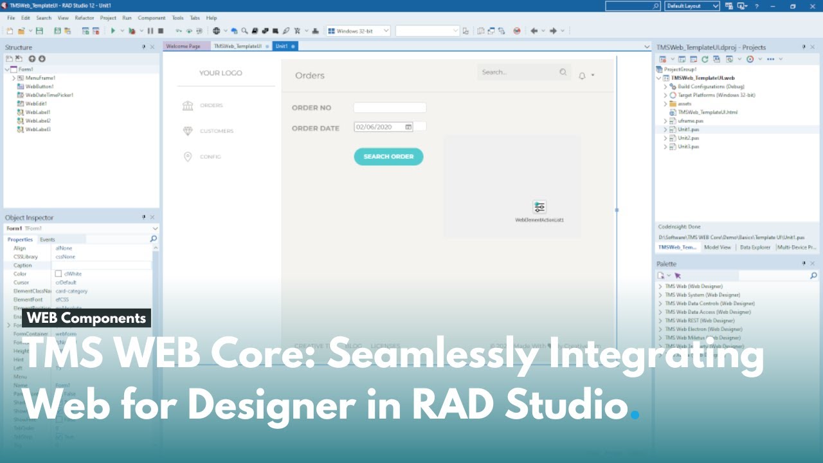This screenshot has height=463, width=823.
Task: Expand the assets folder in Projects
Action: tap(666, 104)
